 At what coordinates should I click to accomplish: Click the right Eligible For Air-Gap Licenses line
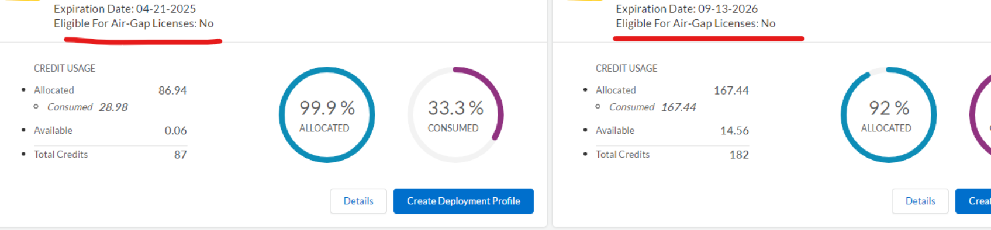coord(696,23)
